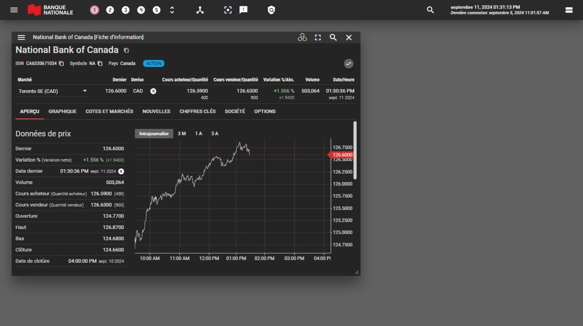This screenshot has height=326, width=583.
Task: Click the Variation %/Abs. column header
Action: click(x=279, y=80)
